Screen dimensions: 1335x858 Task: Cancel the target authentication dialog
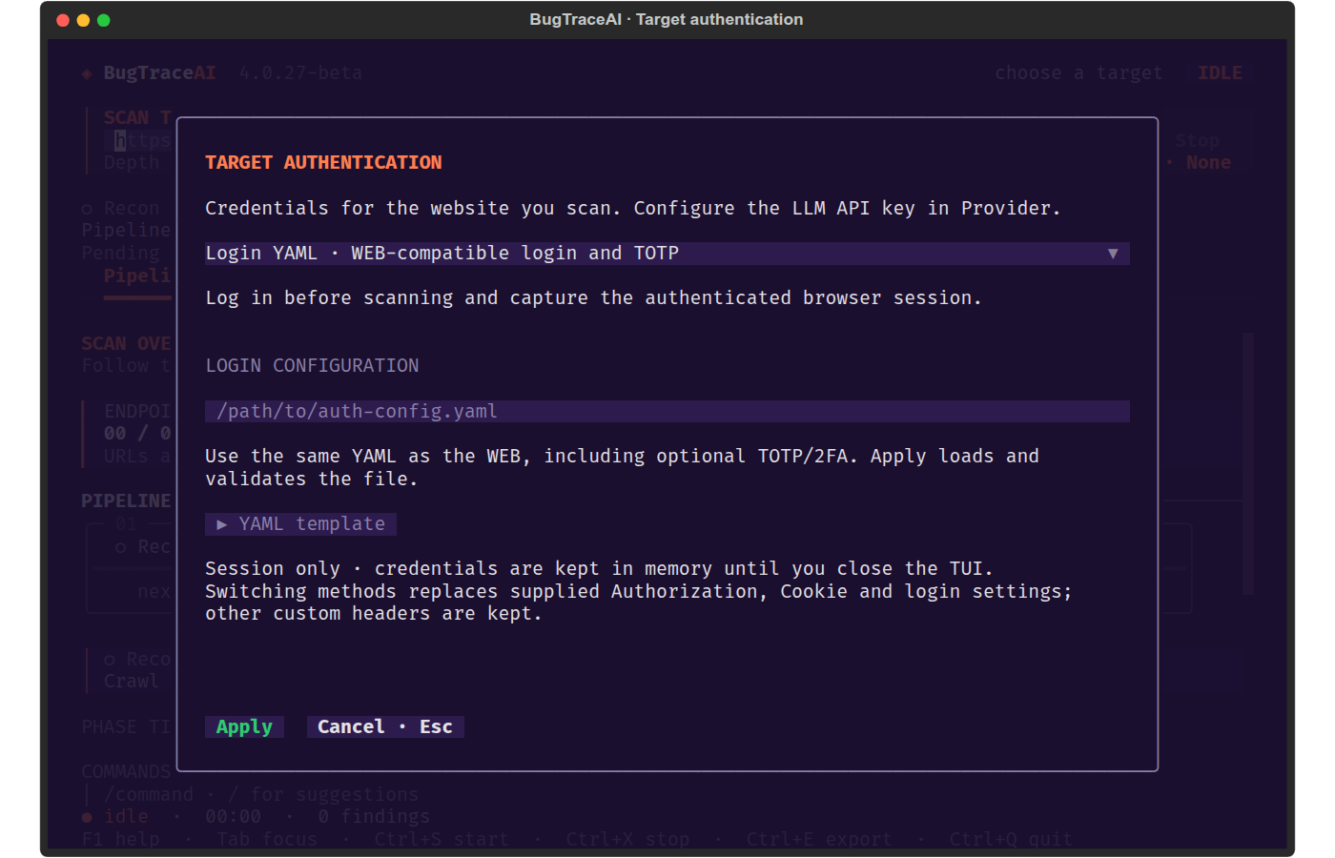(x=385, y=726)
